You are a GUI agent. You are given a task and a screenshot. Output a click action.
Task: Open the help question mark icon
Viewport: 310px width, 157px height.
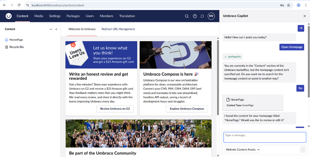point(195,16)
